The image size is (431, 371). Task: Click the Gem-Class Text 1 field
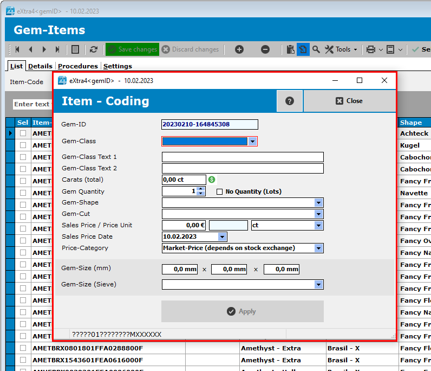click(243, 157)
